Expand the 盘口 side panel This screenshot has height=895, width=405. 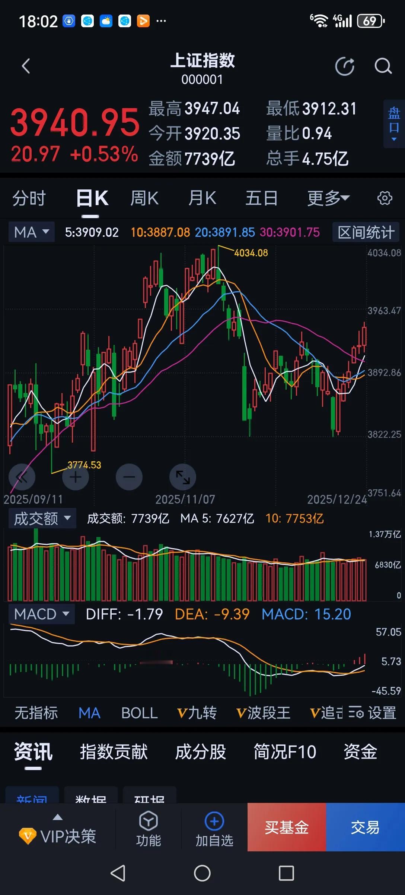coord(394,124)
